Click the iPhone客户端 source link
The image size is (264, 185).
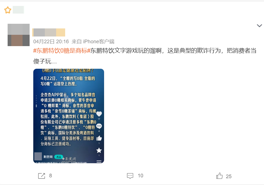99,42
